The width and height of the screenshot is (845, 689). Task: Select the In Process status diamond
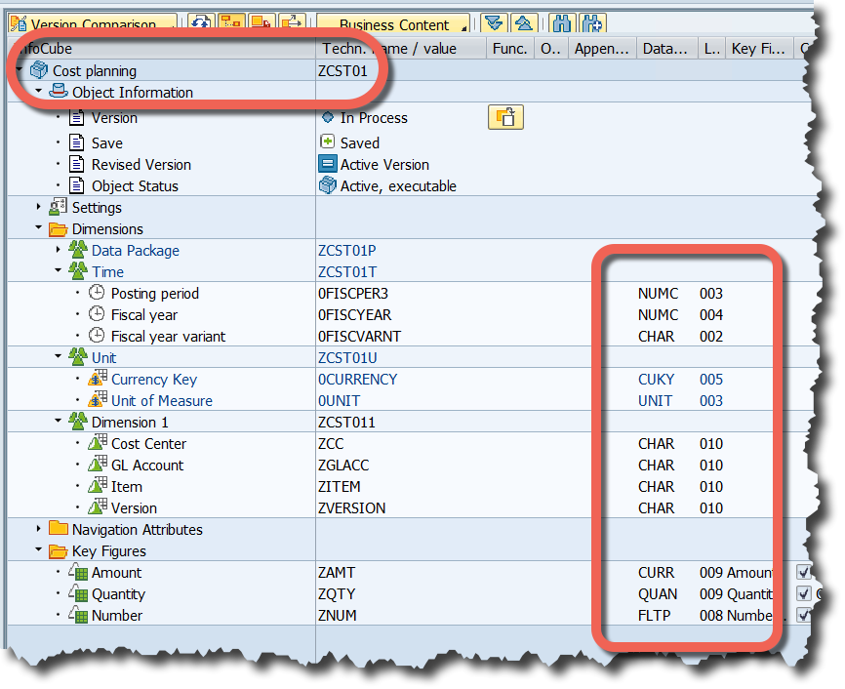[328, 117]
